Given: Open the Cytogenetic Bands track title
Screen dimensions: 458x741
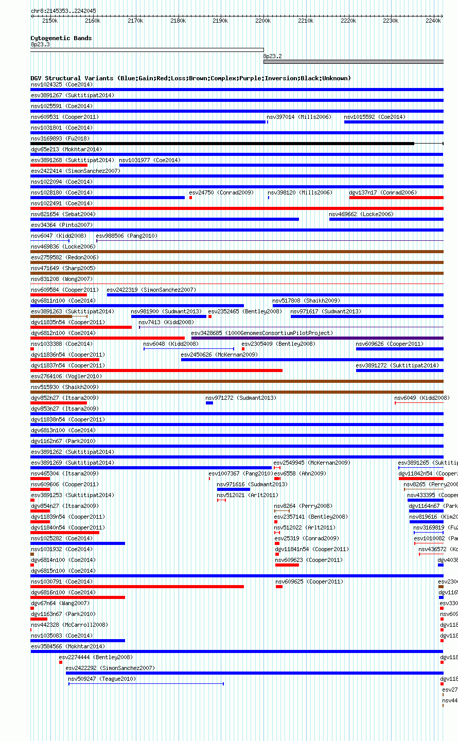Looking at the screenshot, I should 61,38.
